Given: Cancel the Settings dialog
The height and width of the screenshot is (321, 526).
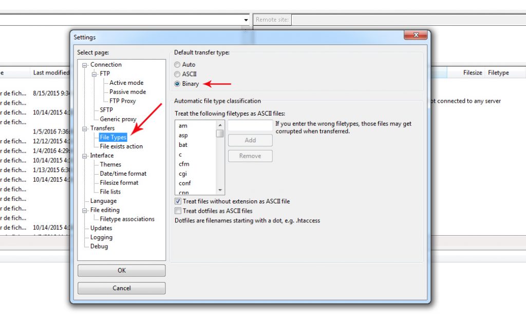Looking at the screenshot, I should pyautogui.click(x=121, y=288).
